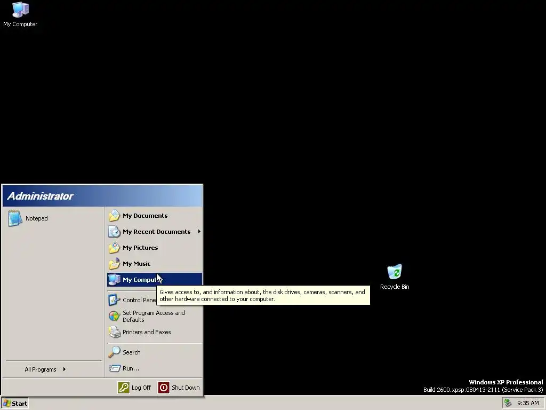The image size is (546, 410).
Task: Click the Log Off key icon
Action: [124, 388]
